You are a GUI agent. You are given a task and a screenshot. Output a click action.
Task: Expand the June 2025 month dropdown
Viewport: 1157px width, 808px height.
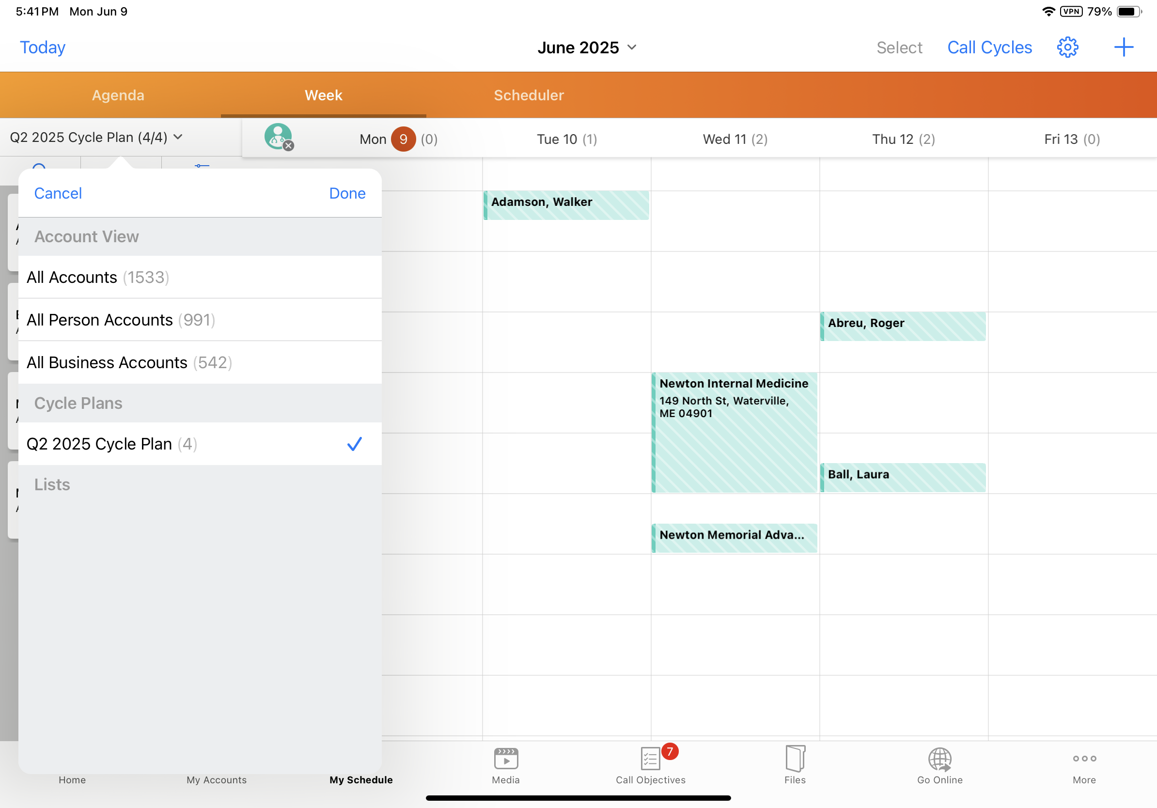pos(587,47)
